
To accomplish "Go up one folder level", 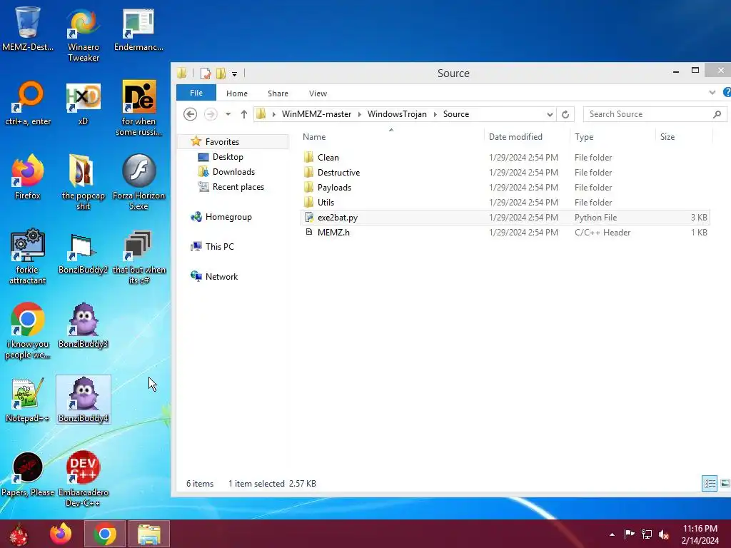I will tap(244, 114).
